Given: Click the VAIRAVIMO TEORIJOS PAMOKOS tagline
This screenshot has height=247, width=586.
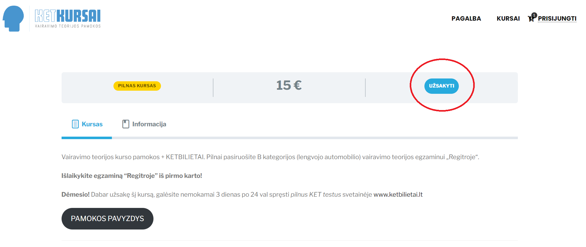Looking at the screenshot, I should [x=68, y=26].
